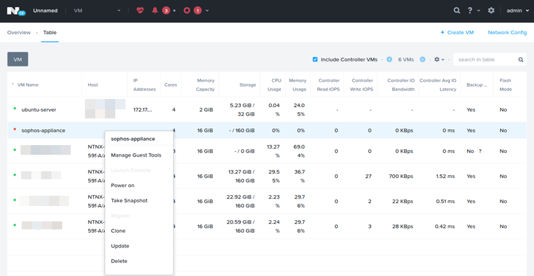Go to next page of VMs
The height and width of the screenshot is (276, 534).
click(423, 59)
